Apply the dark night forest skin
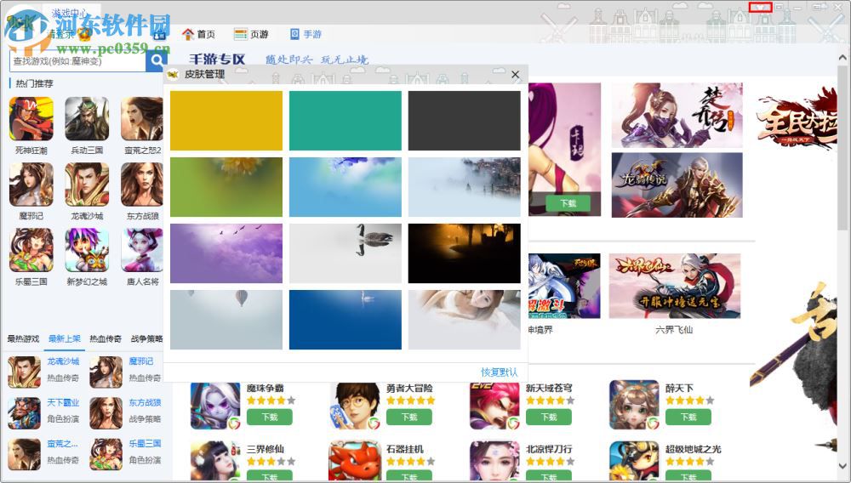Viewport: 851px width, 483px height. [x=464, y=253]
